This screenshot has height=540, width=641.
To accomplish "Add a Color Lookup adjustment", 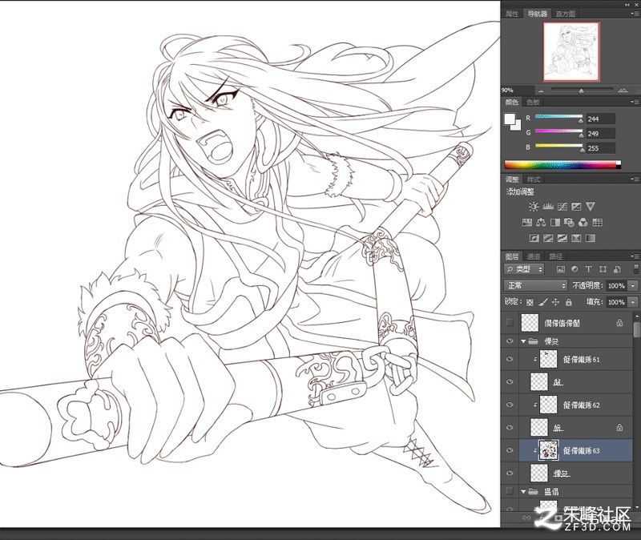I will point(597,223).
